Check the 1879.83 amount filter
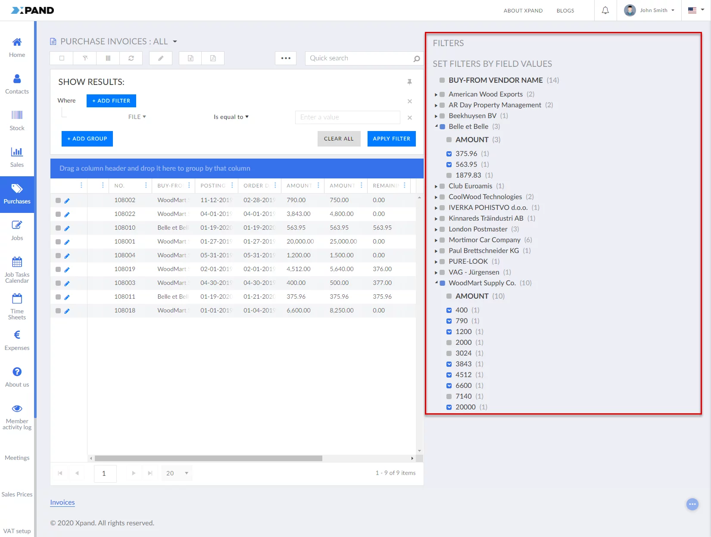711x537 pixels. pyautogui.click(x=449, y=175)
